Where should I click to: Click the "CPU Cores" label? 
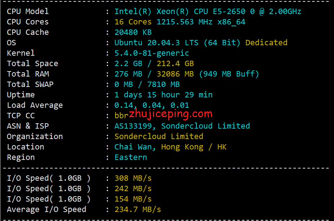(x=28, y=22)
